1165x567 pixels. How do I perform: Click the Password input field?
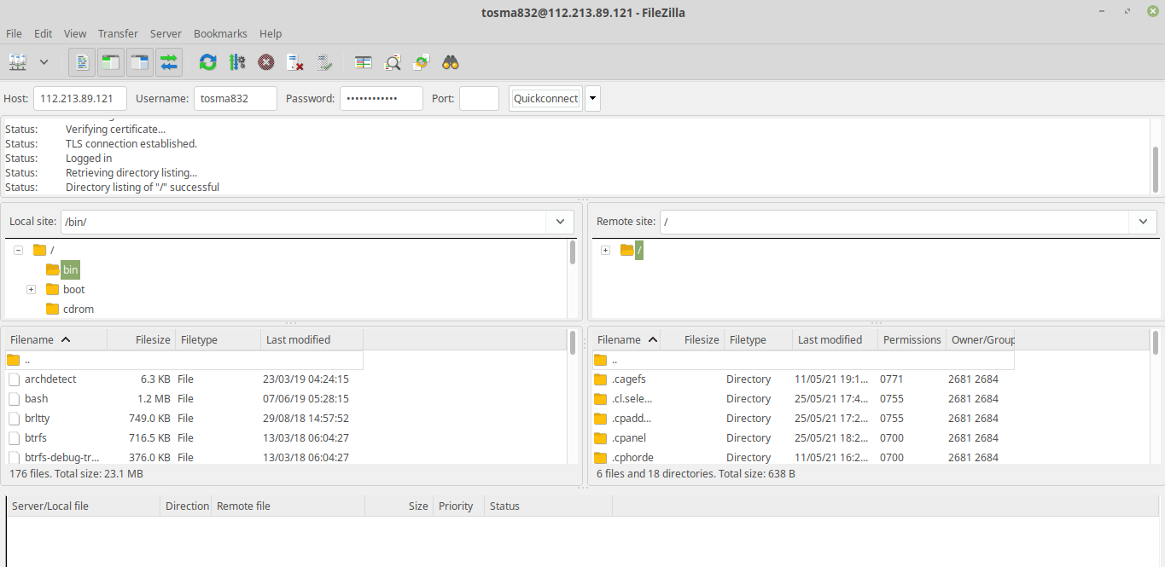pyautogui.click(x=382, y=98)
